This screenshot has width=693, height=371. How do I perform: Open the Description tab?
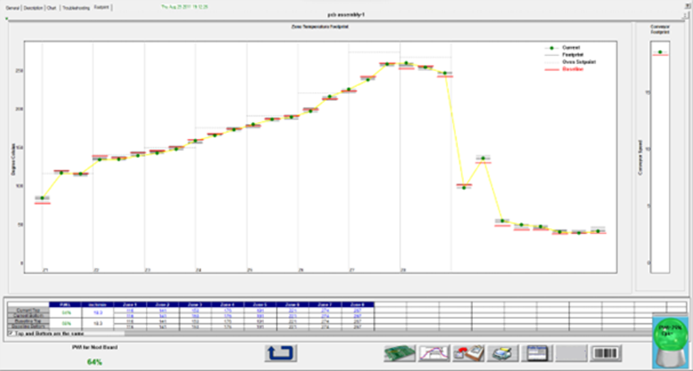click(33, 7)
